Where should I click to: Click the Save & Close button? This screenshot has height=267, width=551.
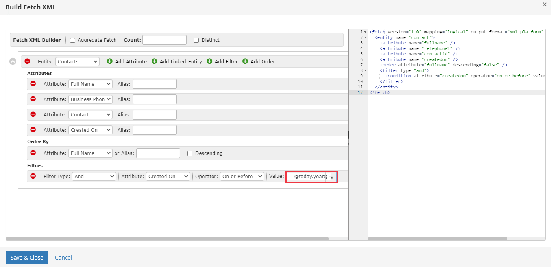point(27,258)
